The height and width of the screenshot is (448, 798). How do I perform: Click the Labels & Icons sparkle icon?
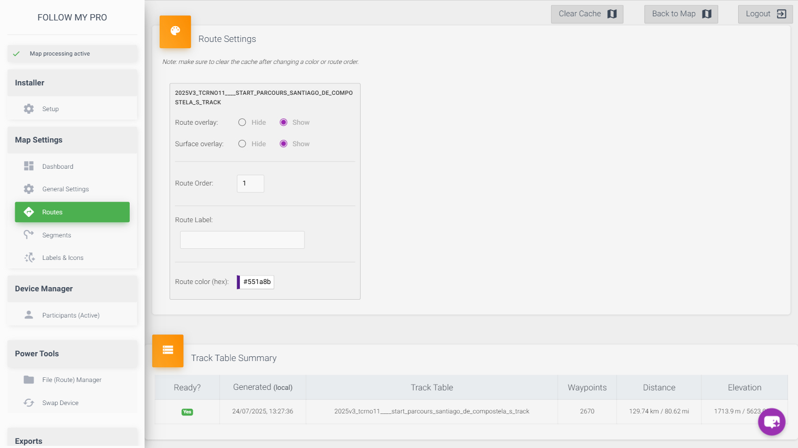[29, 258]
